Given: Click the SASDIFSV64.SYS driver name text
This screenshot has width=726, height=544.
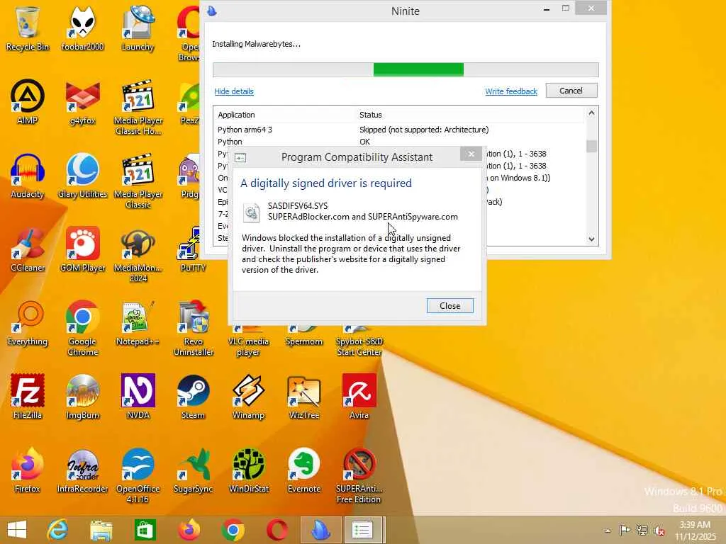Looking at the screenshot, I should point(298,206).
